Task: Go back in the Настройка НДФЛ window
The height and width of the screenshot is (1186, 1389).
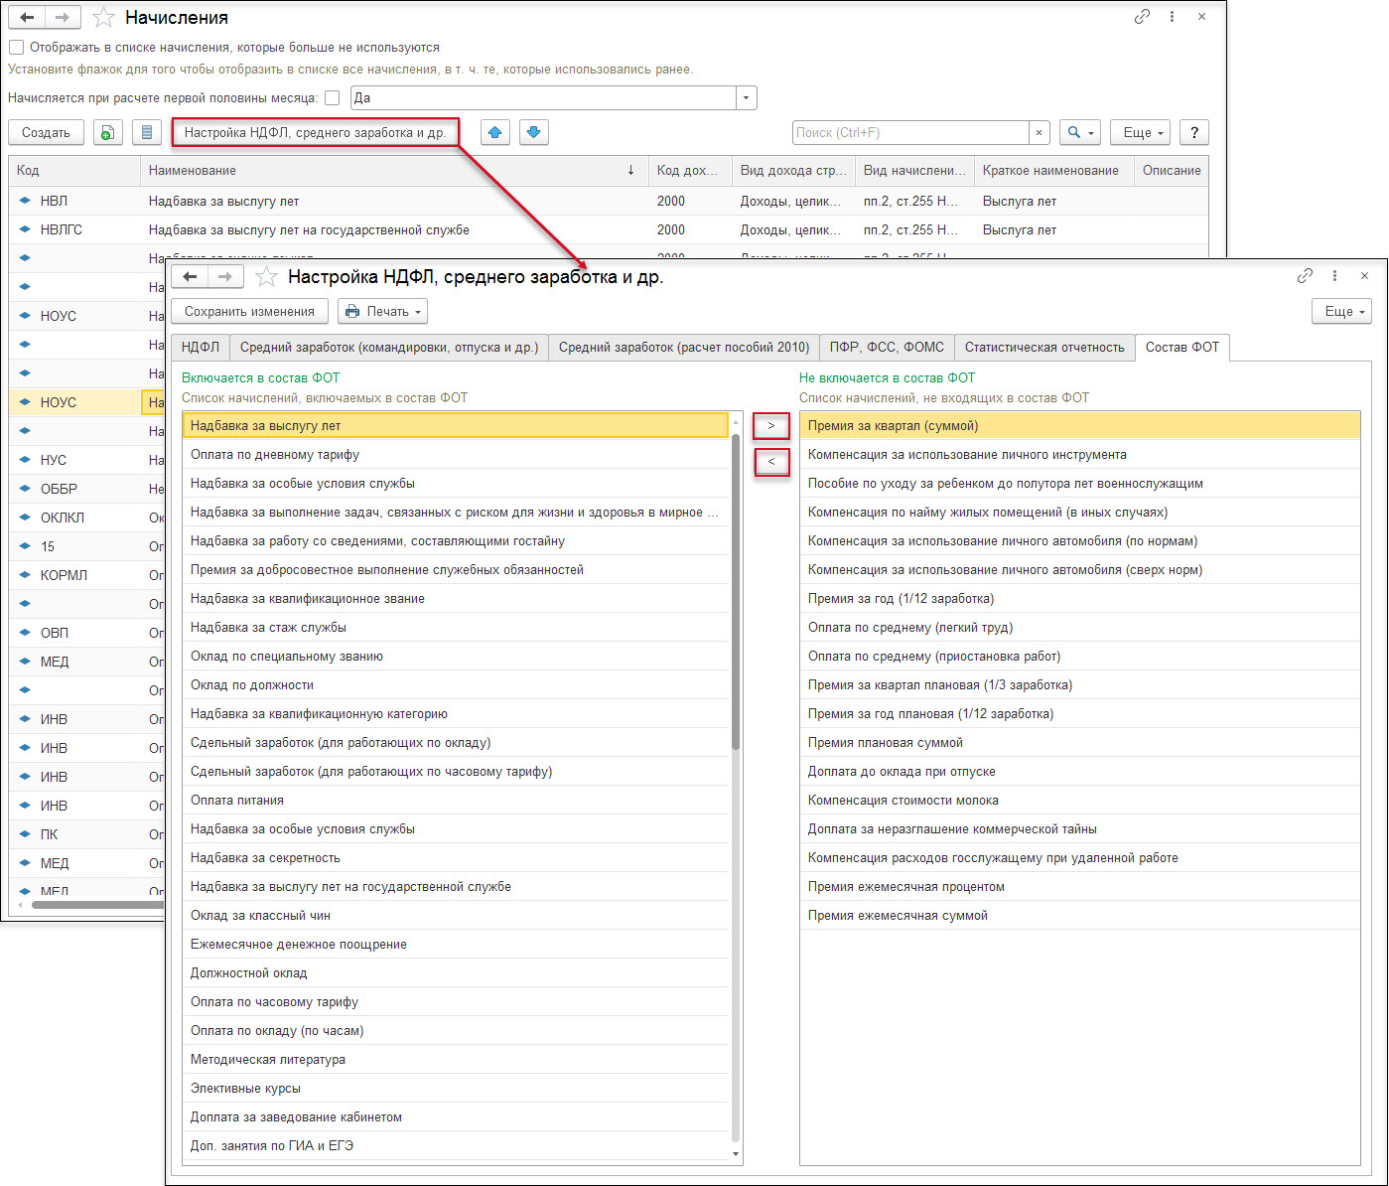Action: [190, 277]
